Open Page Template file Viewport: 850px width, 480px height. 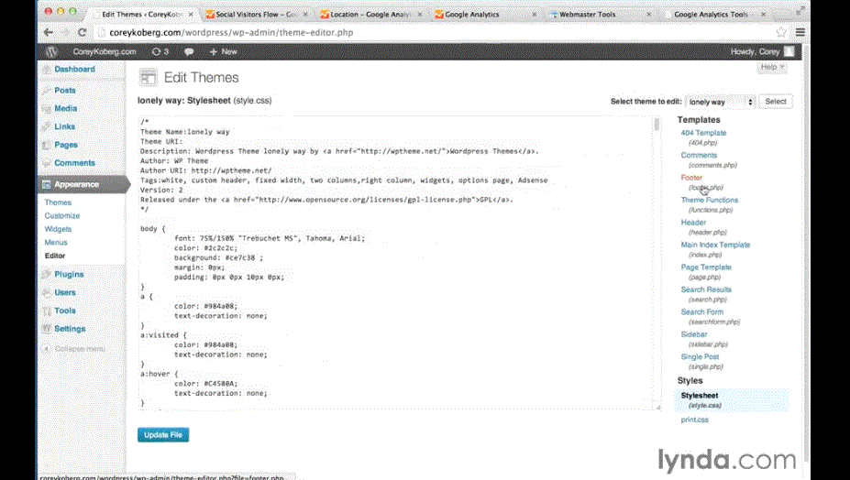point(706,267)
